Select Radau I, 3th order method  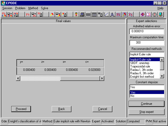click(145, 70)
